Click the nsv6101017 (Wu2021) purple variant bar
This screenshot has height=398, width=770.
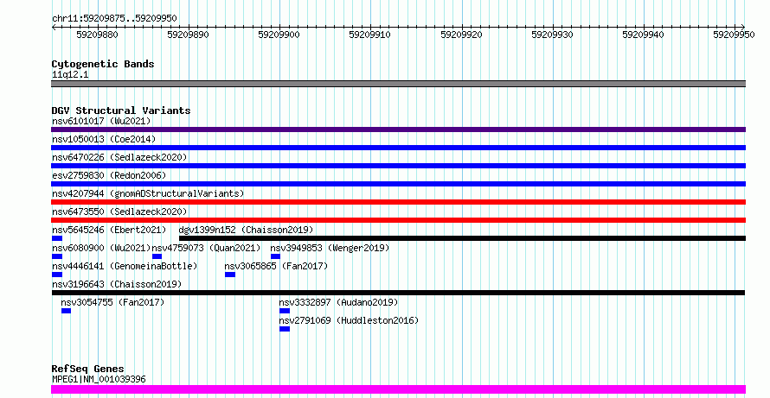pos(398,130)
